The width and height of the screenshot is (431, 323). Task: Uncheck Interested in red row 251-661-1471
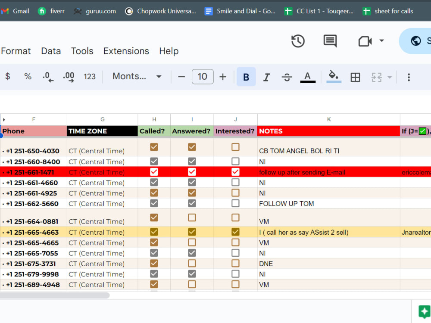235,172
